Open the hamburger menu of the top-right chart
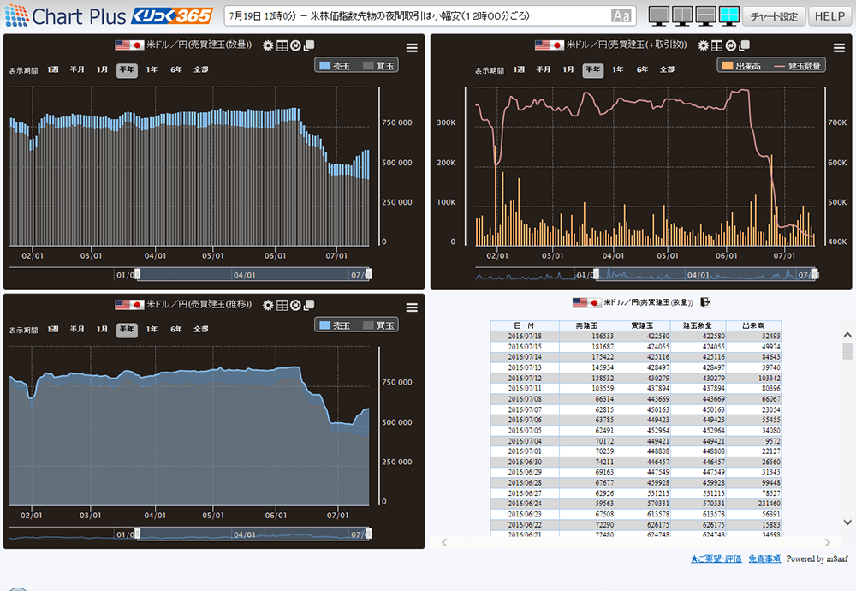 [x=840, y=48]
